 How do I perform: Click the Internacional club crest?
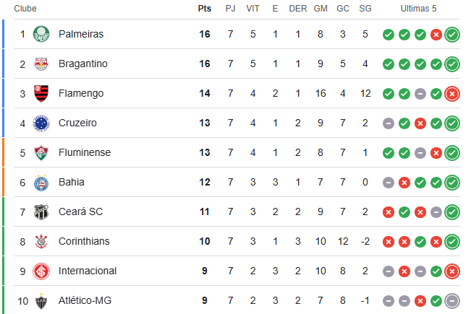(x=41, y=271)
